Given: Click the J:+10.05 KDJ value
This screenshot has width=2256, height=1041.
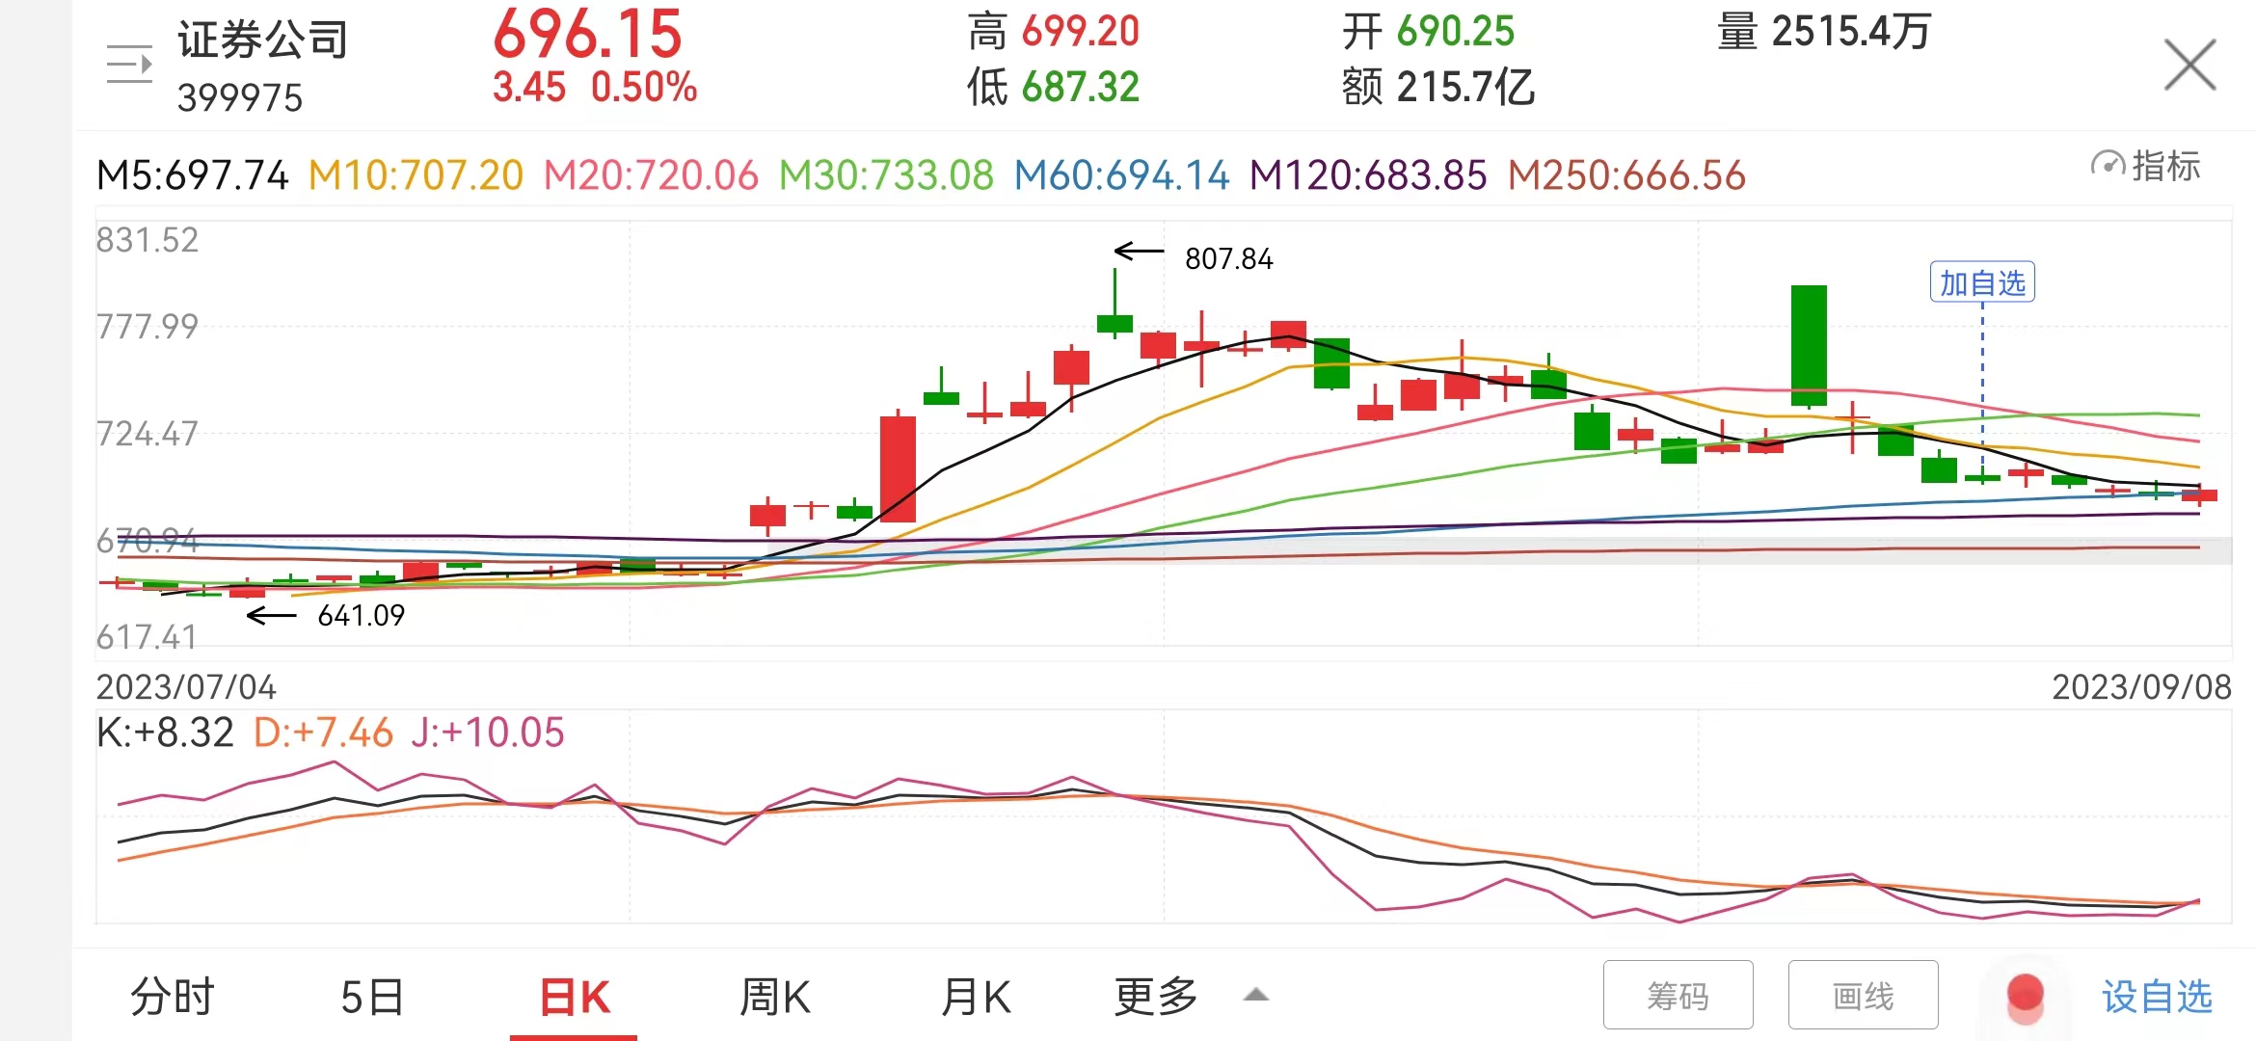Looking at the screenshot, I should [x=488, y=733].
